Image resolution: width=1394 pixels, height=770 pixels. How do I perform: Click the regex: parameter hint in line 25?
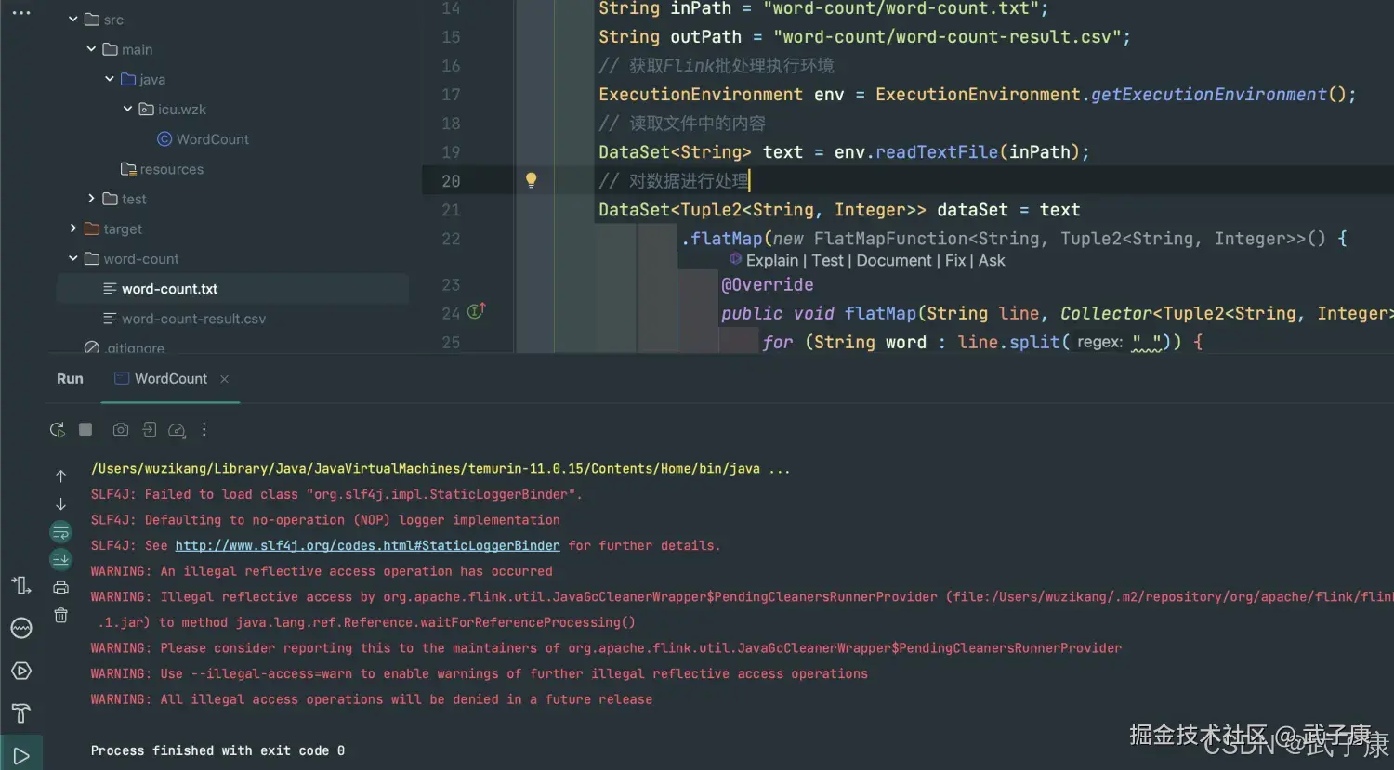click(1100, 342)
